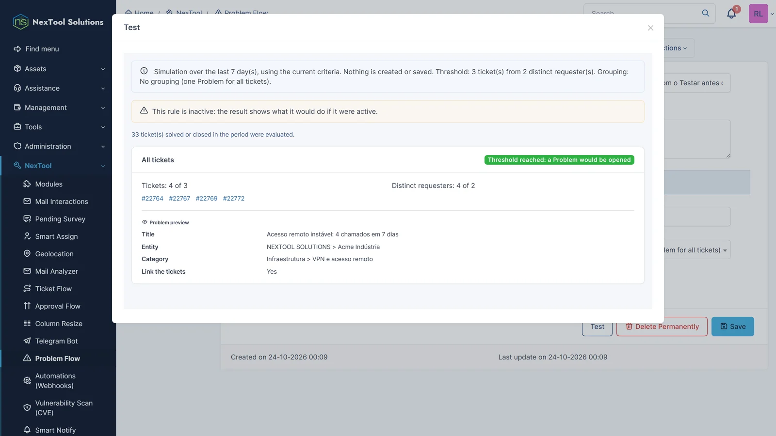Open the notifications bell icon
This screenshot has height=436, width=776.
[731, 14]
